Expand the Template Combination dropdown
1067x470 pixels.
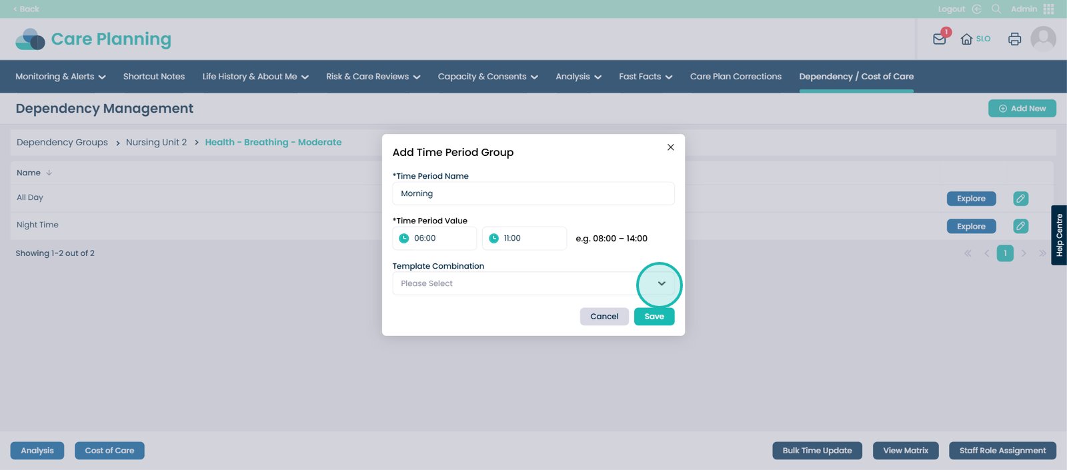point(661,284)
